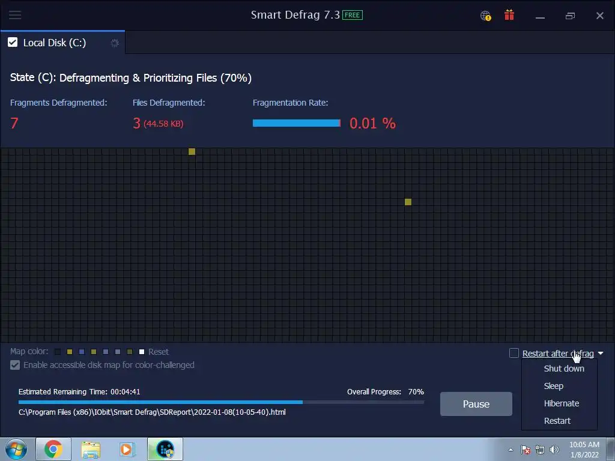615x461 pixels.
Task: Toggle accessible disk map for color-challenged
Action: (x=15, y=365)
